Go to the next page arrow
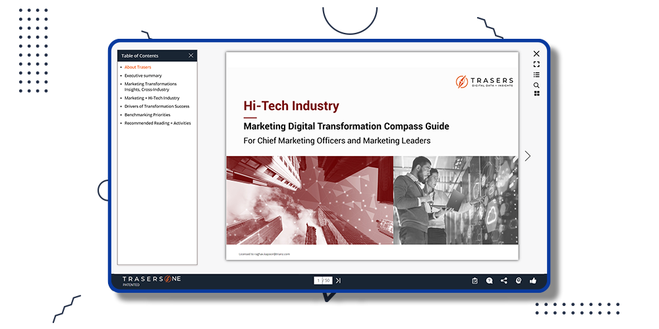 click(x=528, y=156)
